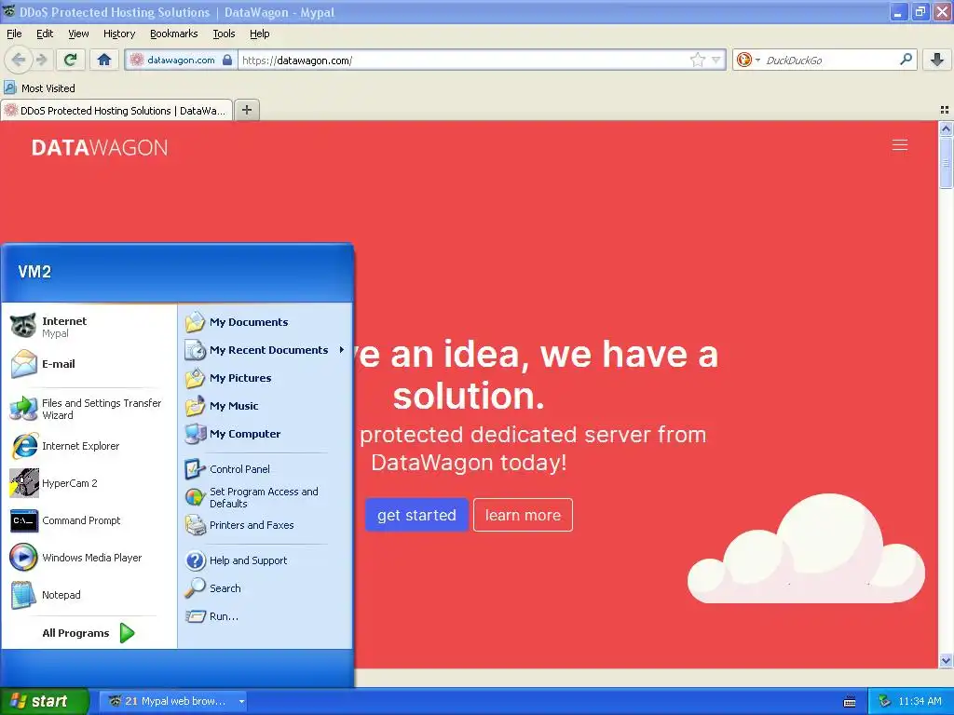954x715 pixels.
Task: Launch E-mail from Start menu
Action: click(x=90, y=364)
